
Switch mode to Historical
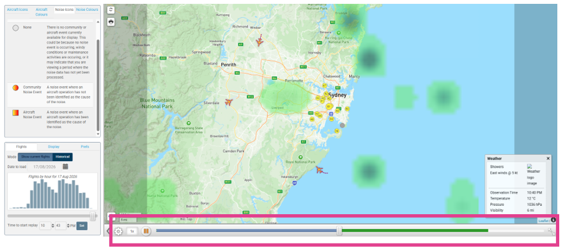click(63, 157)
